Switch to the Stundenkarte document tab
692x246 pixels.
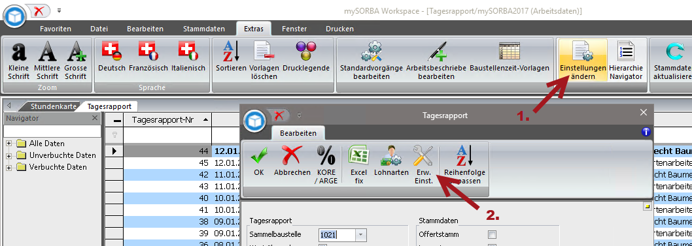point(54,106)
